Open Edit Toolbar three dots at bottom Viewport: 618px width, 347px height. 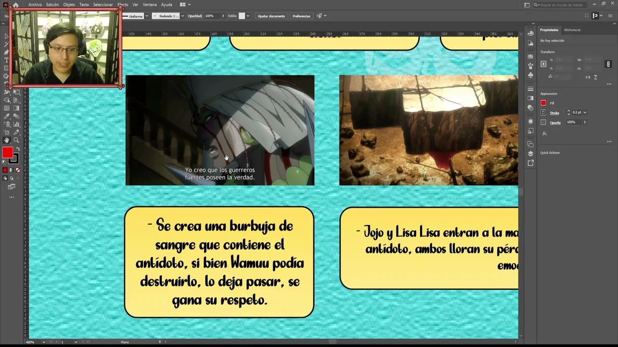[12, 197]
